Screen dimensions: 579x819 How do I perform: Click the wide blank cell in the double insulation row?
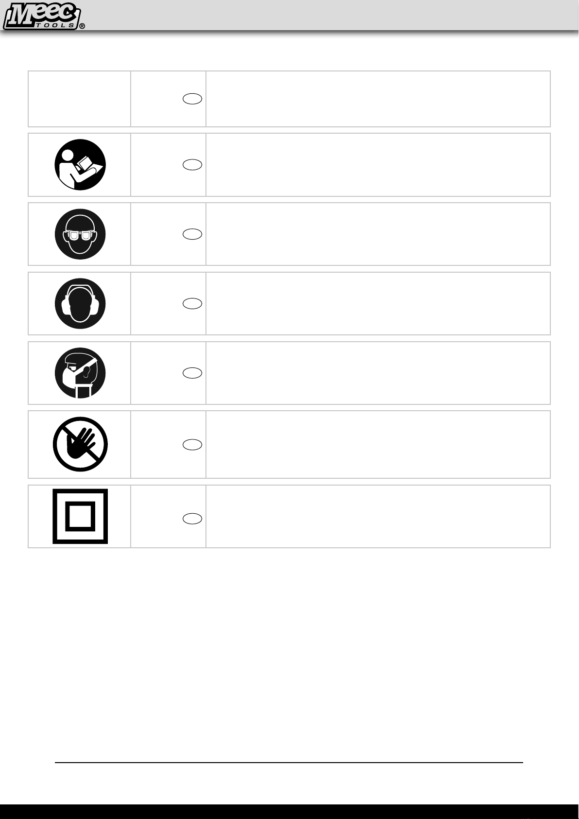(378, 516)
